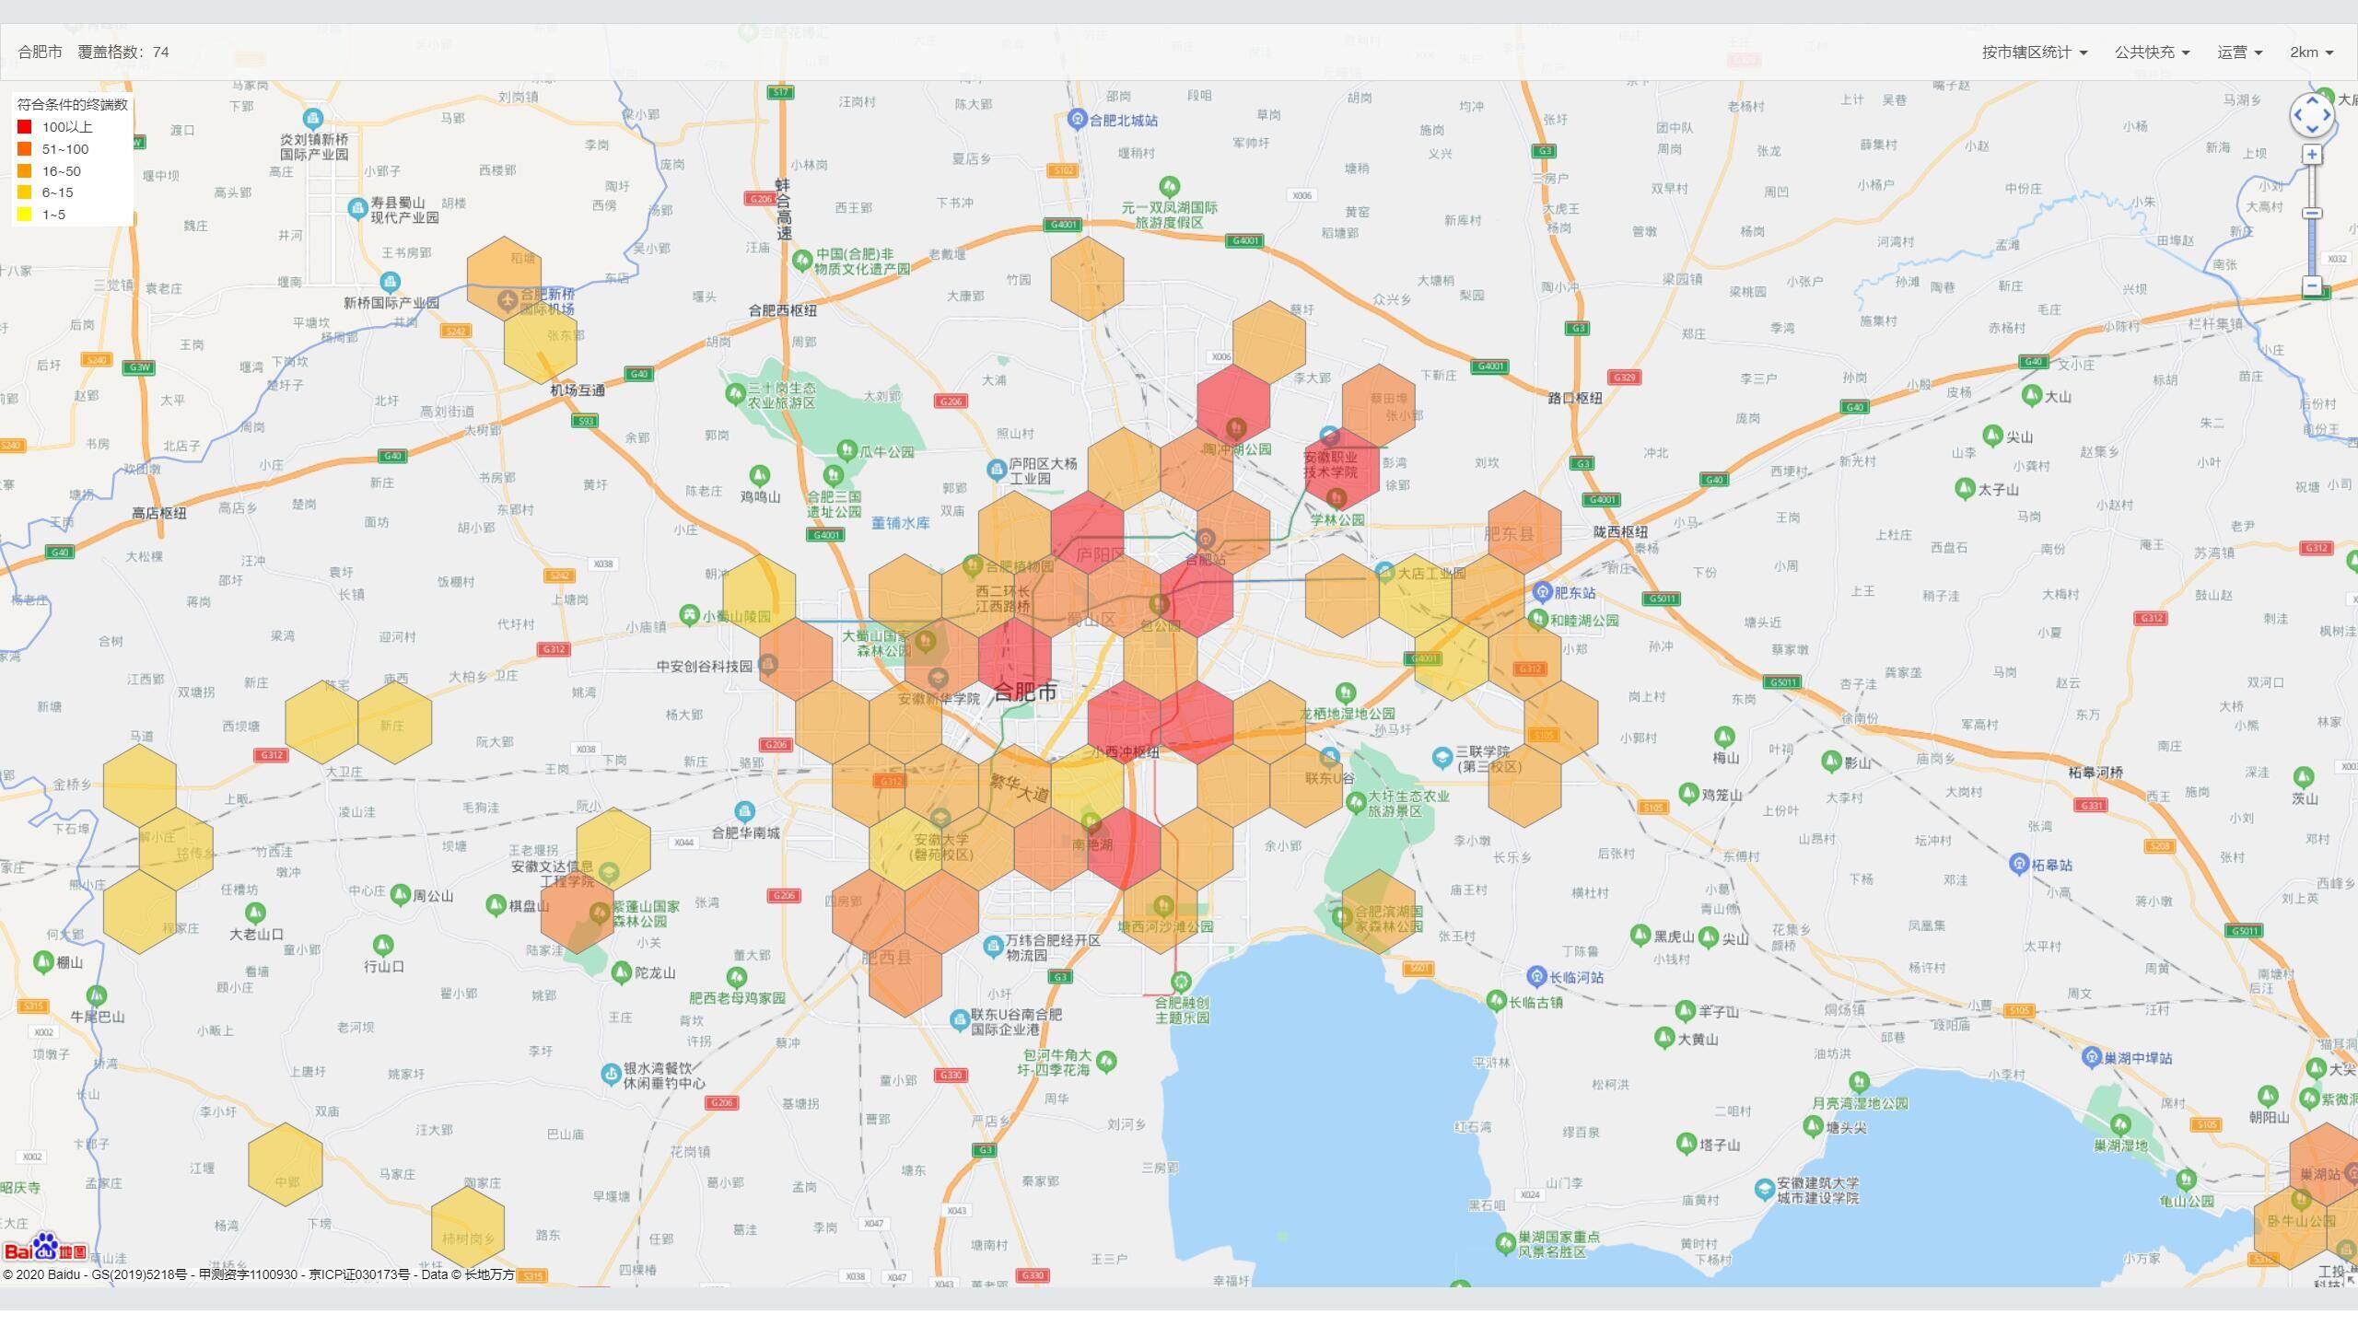Pan map left with navigation arrow

pos(2297,115)
